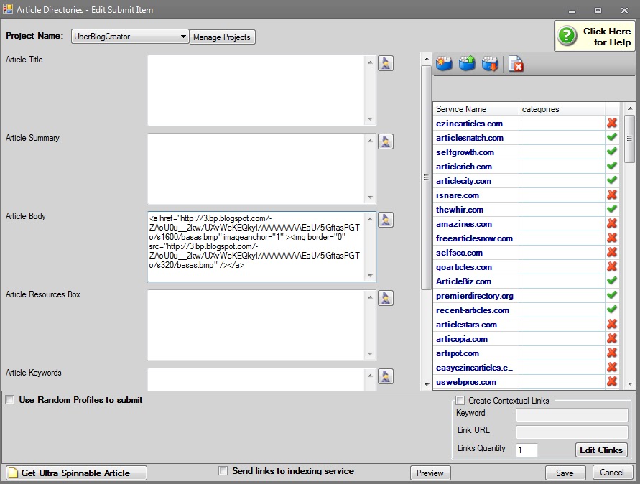Click the document icon on Get Ultra Spinnable Article

pyautogui.click(x=14, y=473)
